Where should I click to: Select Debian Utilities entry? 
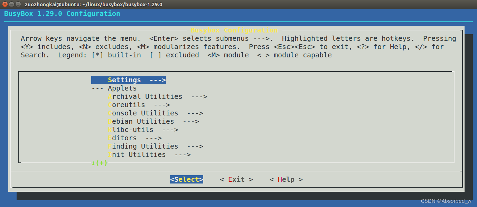(x=153, y=121)
